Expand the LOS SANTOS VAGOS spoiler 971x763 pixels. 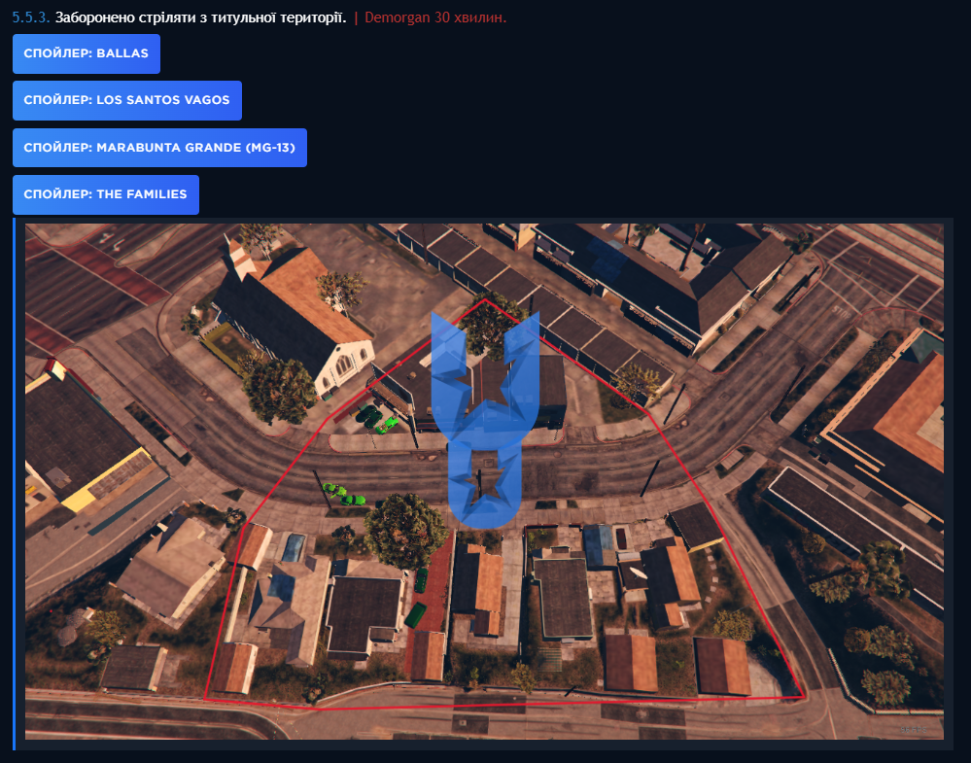(127, 100)
